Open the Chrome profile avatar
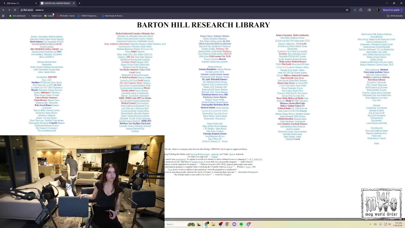Viewport: 405px width, 228px height. pyautogui.click(x=377, y=10)
